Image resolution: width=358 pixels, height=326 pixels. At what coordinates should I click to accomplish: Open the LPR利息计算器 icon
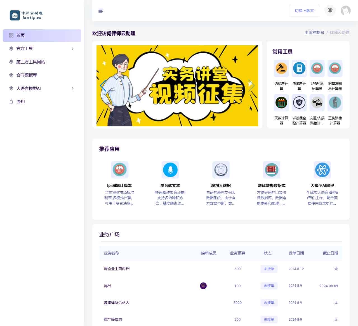pyautogui.click(x=317, y=68)
